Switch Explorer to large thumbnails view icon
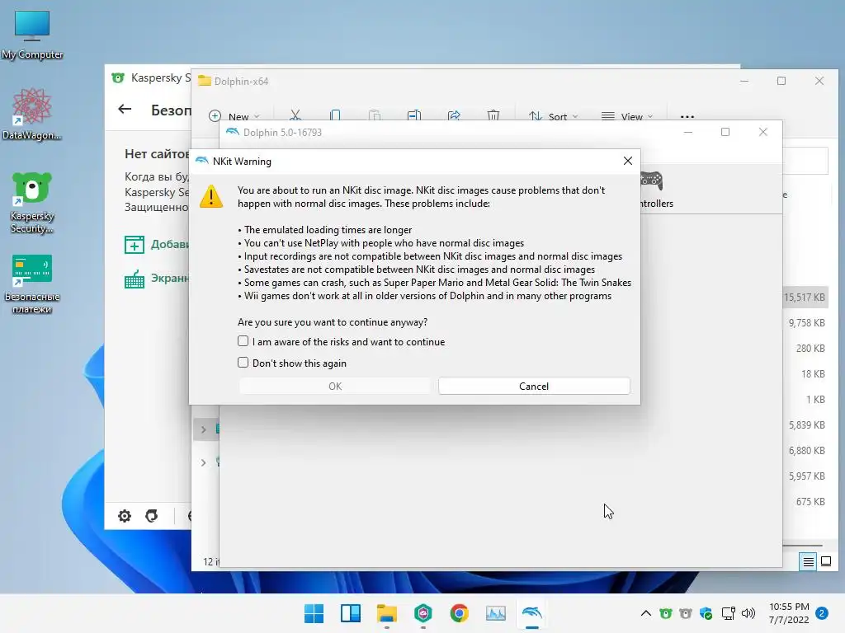Image resolution: width=845 pixels, height=633 pixels. pyautogui.click(x=825, y=562)
